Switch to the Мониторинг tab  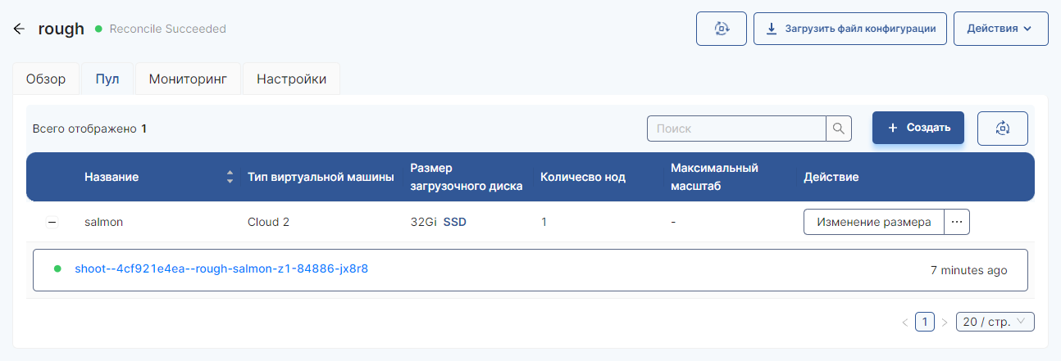pos(187,79)
